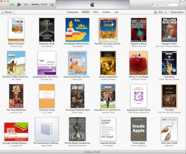This screenshot has width=186, height=154.
Task: Select the Books tab
Action: point(86,12)
